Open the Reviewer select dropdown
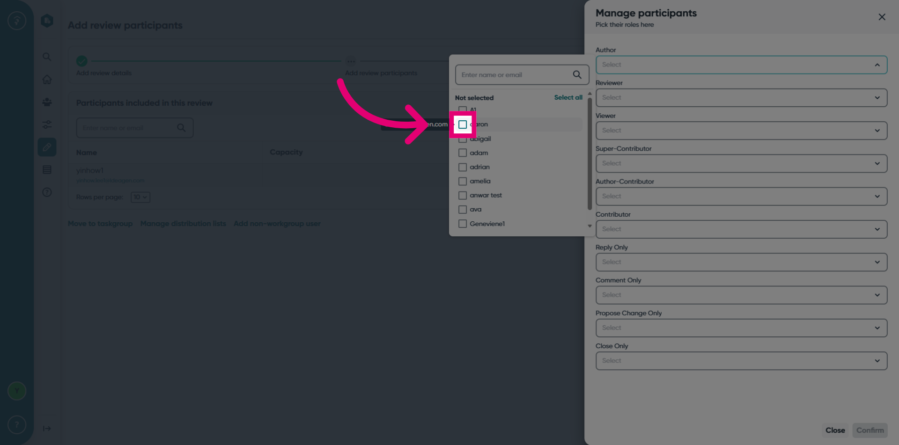 pyautogui.click(x=741, y=98)
